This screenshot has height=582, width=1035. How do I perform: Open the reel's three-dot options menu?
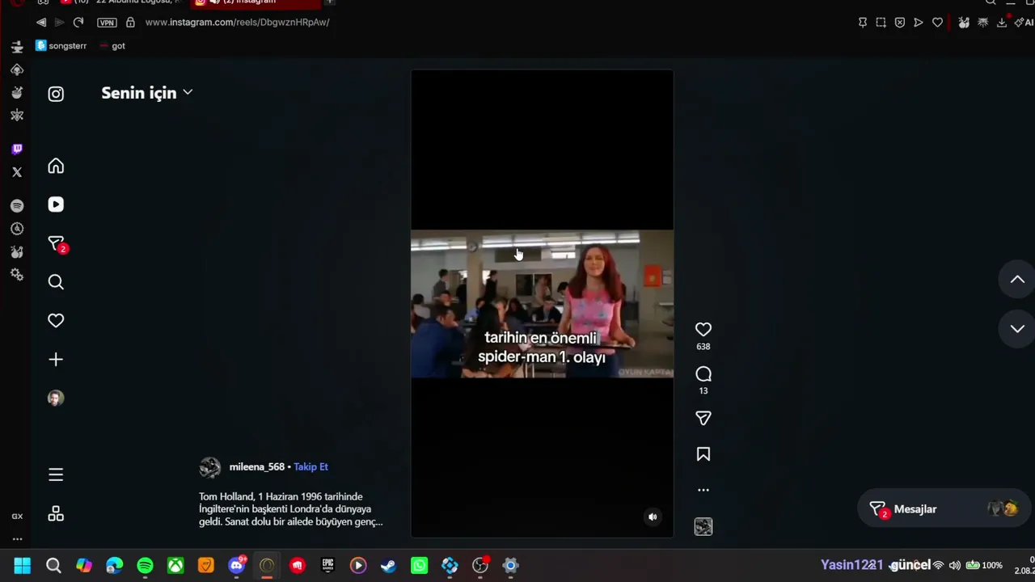[x=703, y=490]
